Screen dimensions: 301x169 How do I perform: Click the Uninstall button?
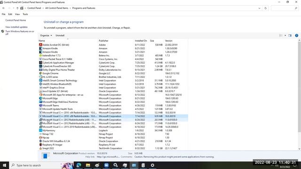pyautogui.click(x=60, y=36)
